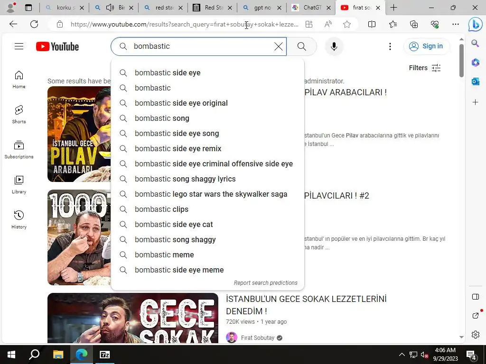The image size is (486, 364).
Task: Select suggestion bombastic meme
Action: click(x=207, y=255)
